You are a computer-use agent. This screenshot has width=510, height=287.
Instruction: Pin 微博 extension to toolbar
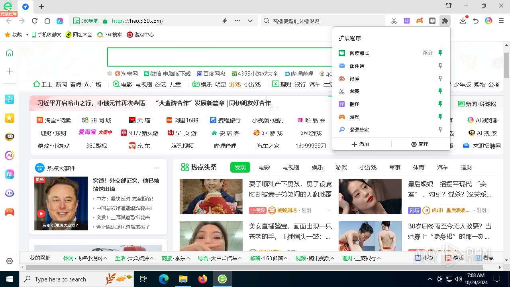(x=440, y=79)
